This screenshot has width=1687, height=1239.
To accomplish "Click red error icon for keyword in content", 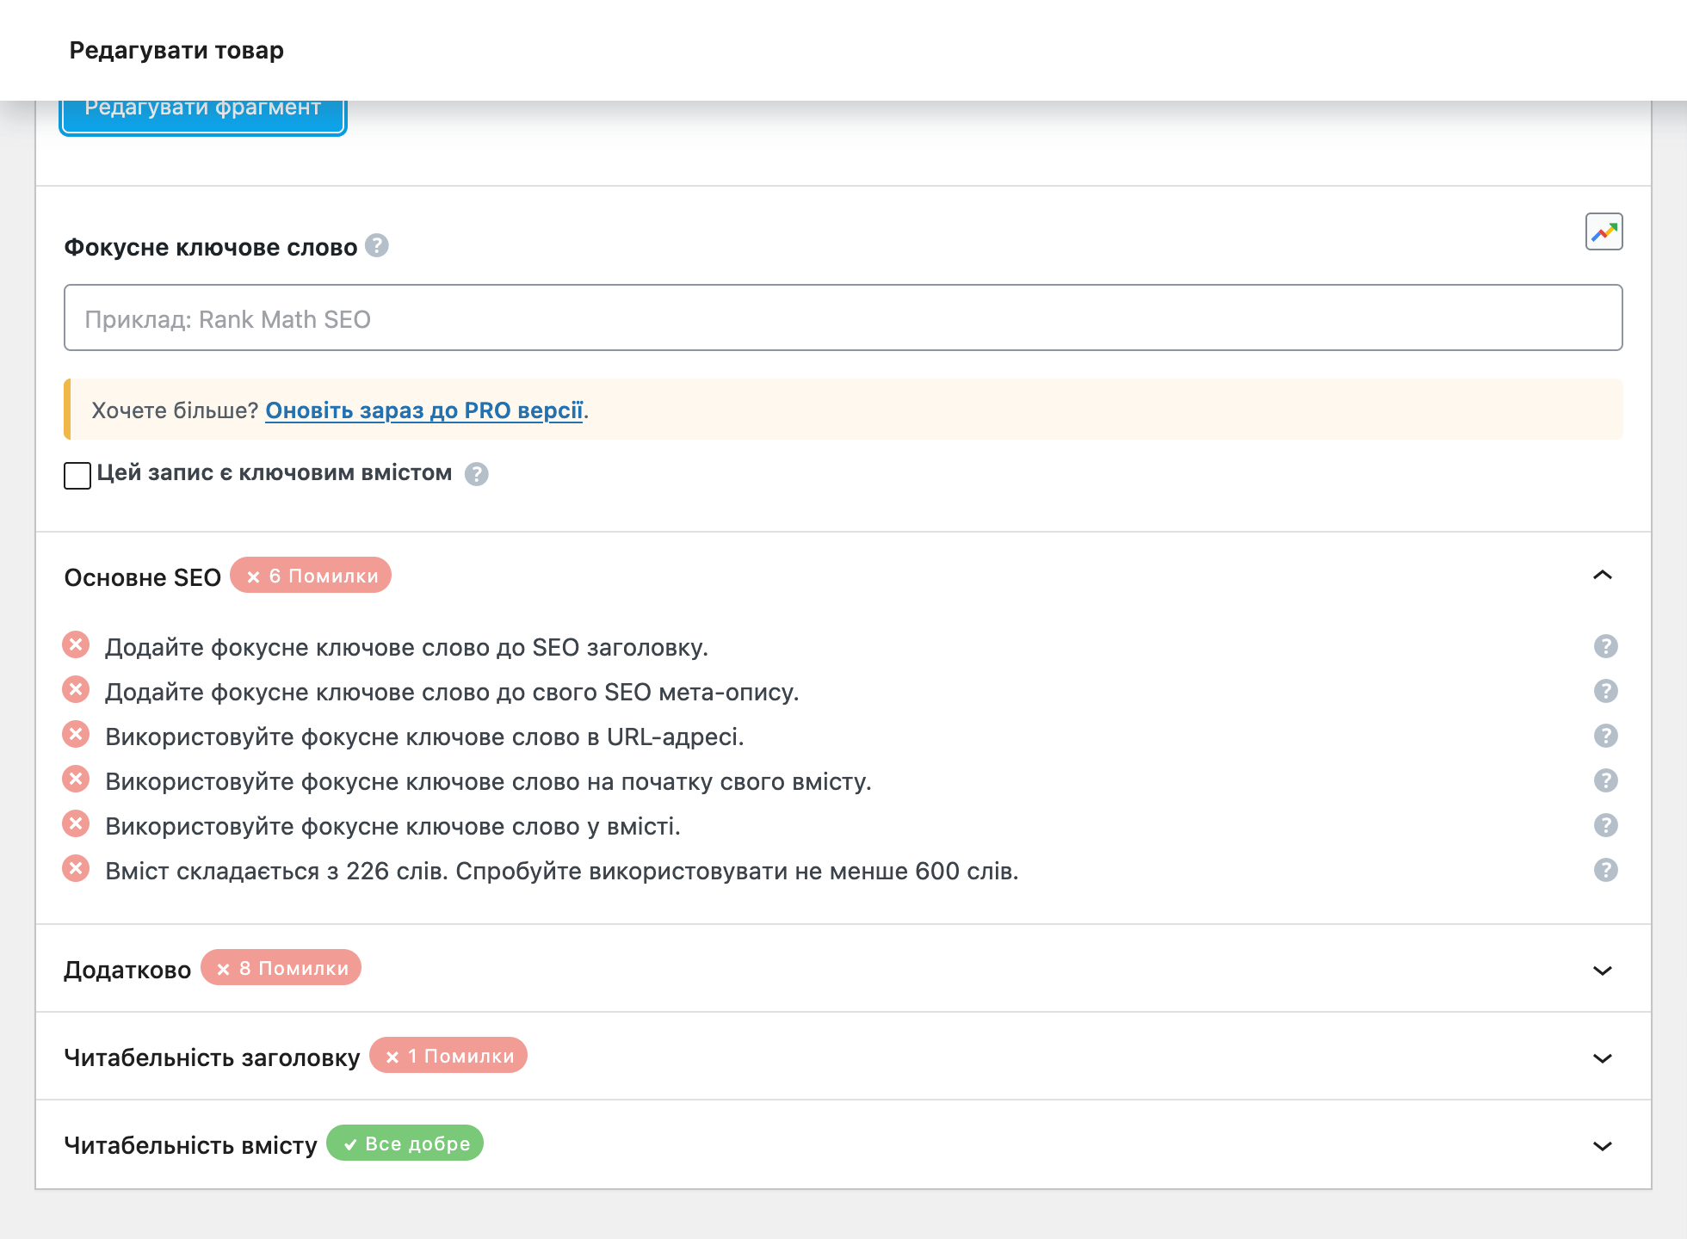I will [76, 823].
